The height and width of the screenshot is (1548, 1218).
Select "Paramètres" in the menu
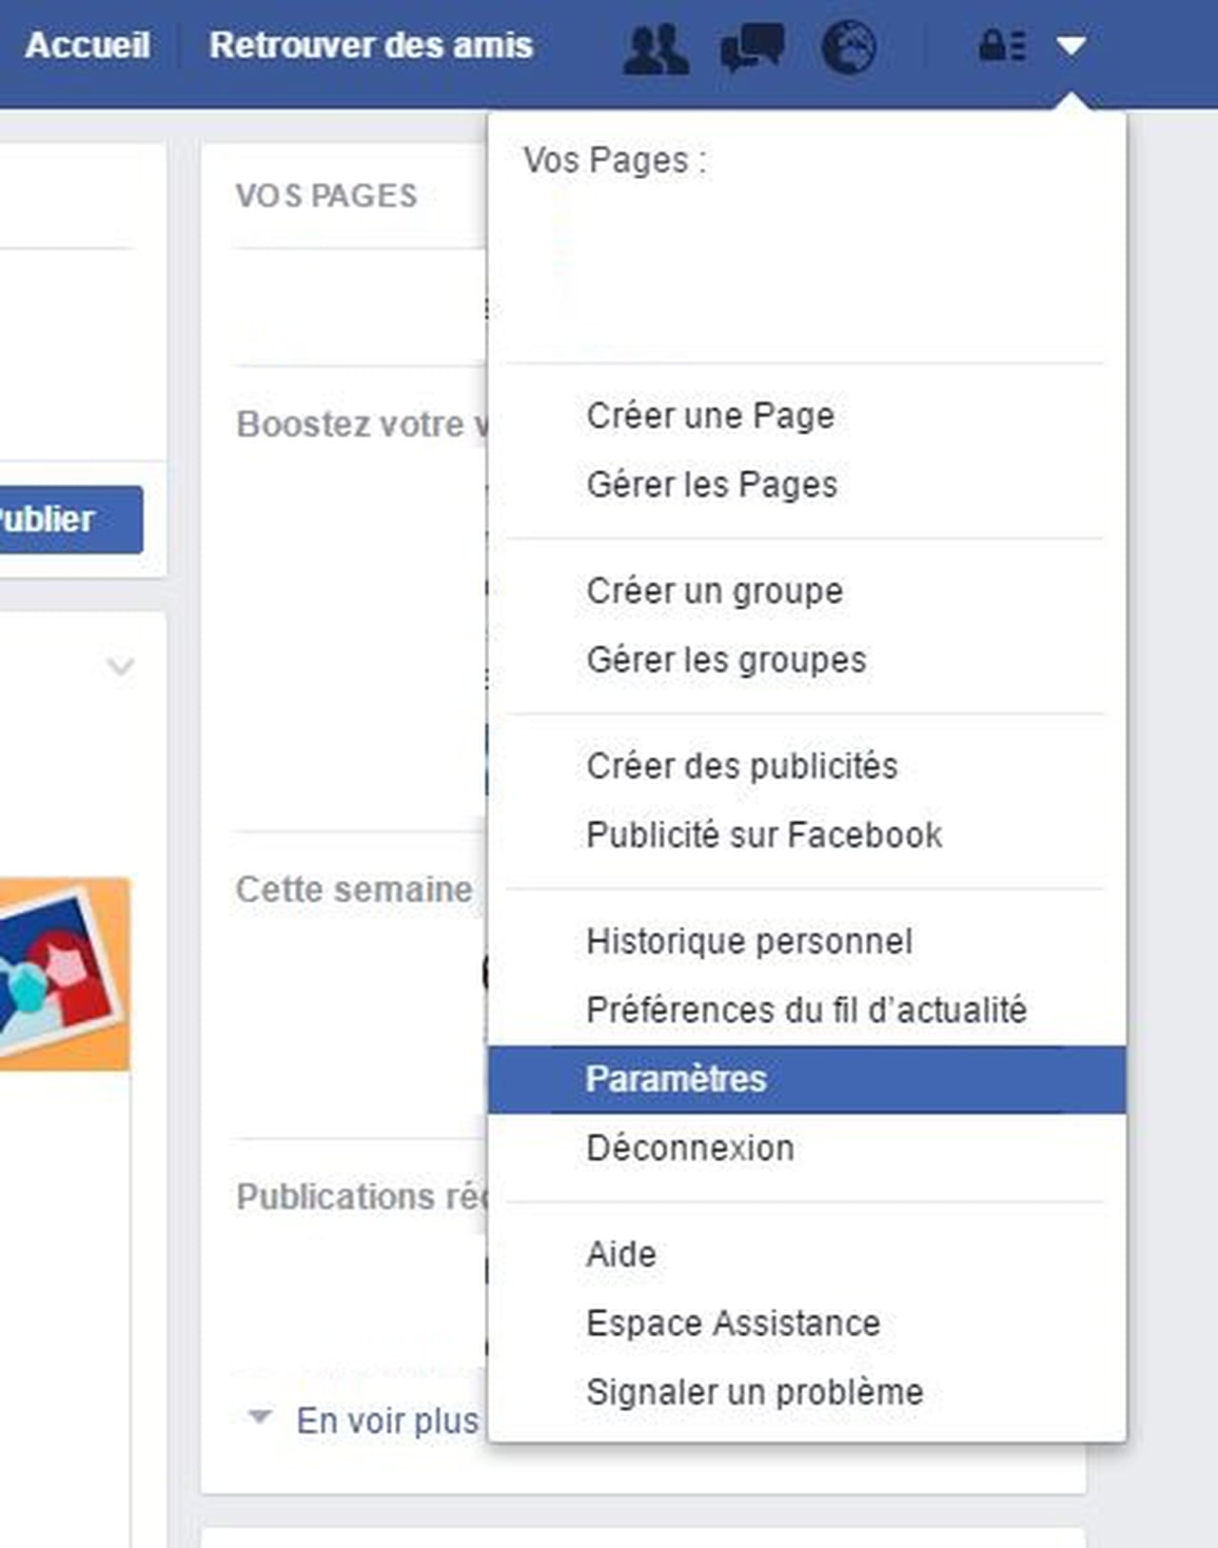676,1079
